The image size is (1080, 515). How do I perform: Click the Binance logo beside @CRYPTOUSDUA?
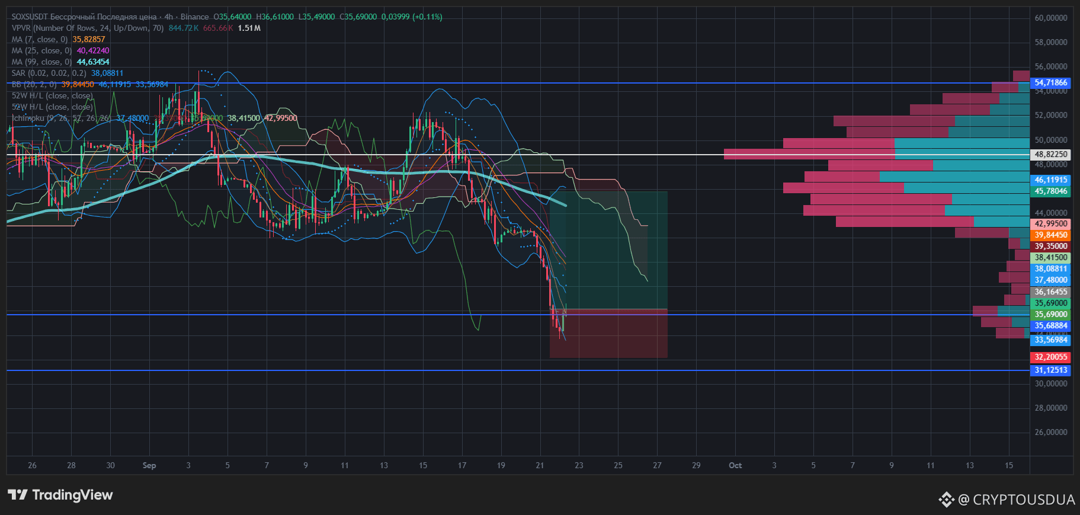[x=946, y=500]
